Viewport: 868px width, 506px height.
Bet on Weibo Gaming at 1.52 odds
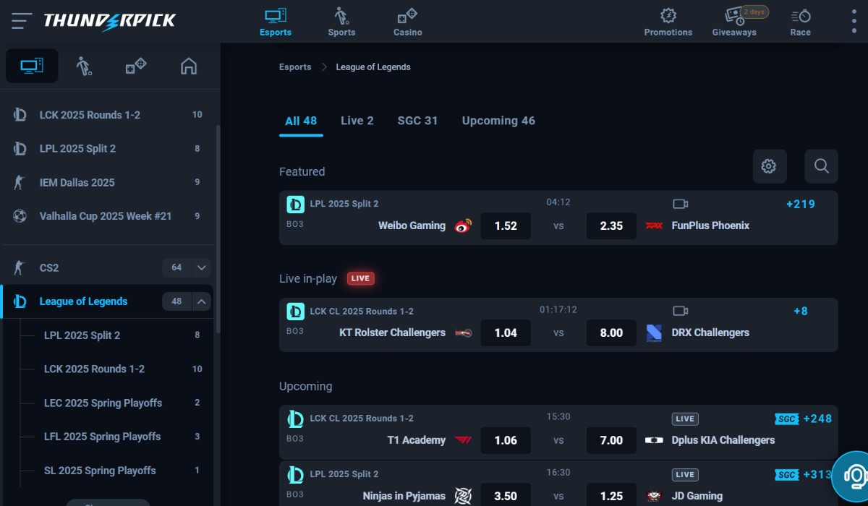[x=505, y=226]
